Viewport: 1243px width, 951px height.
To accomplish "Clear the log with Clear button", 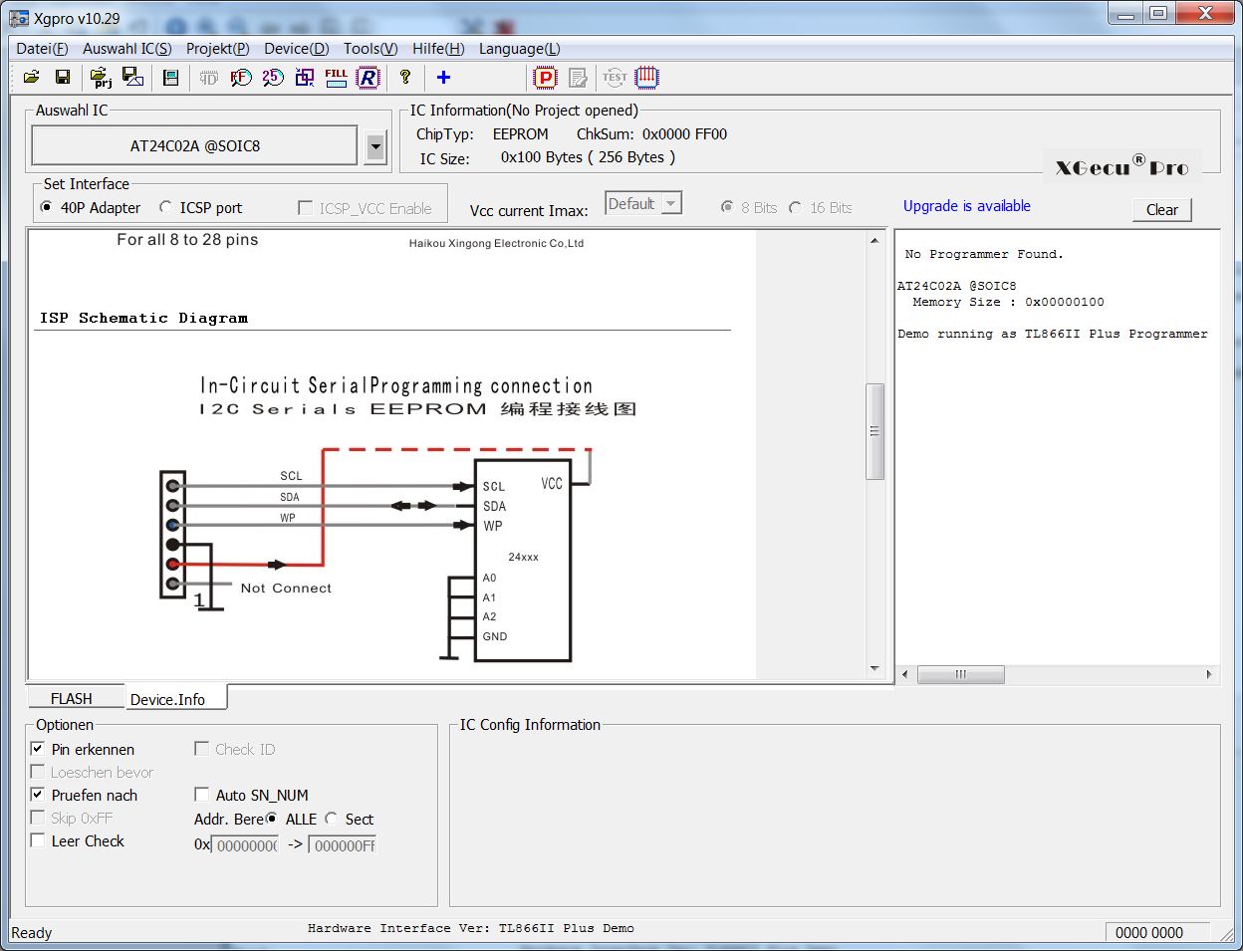I will tap(1161, 210).
